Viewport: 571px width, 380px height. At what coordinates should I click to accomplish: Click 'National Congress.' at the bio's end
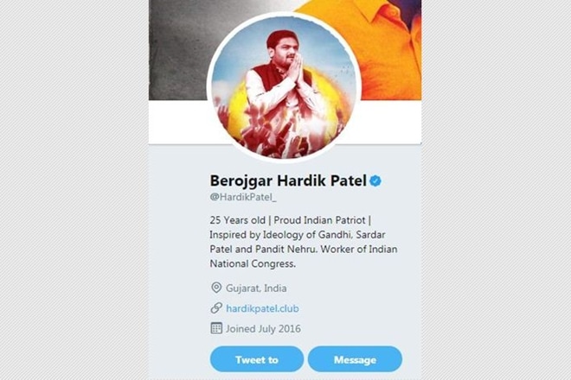(253, 264)
